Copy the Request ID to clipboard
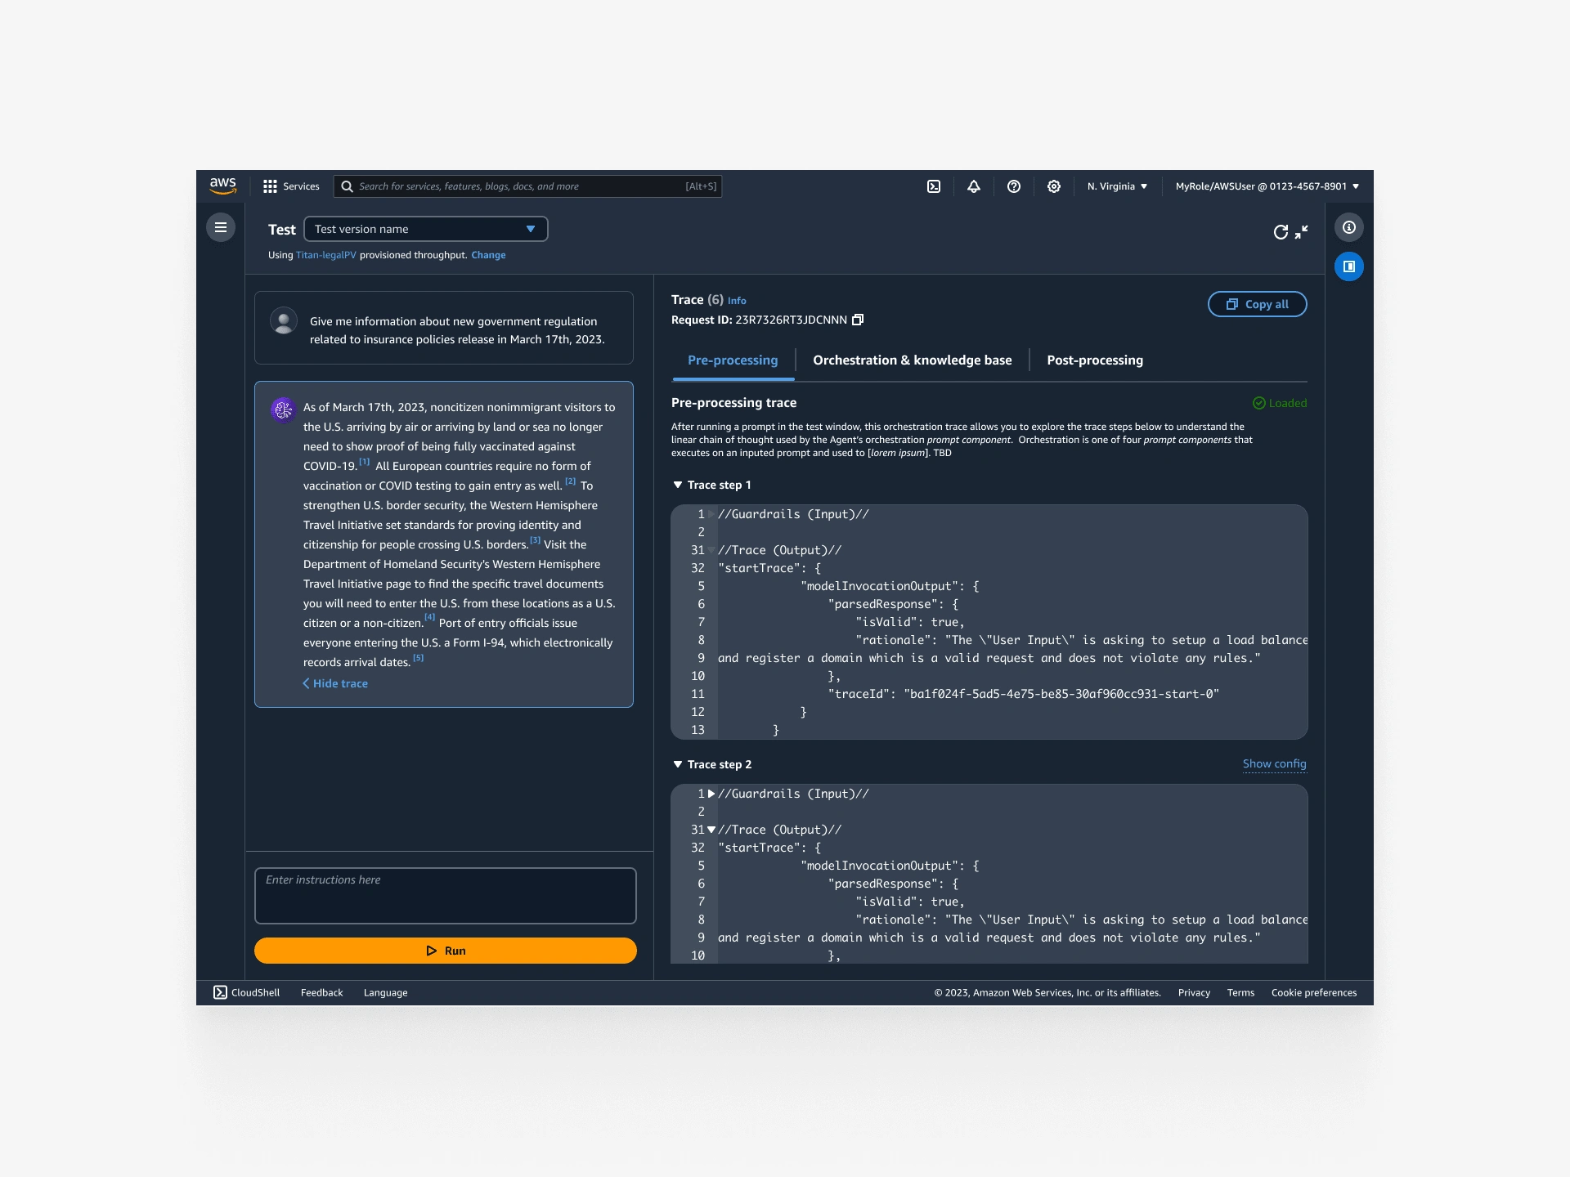The height and width of the screenshot is (1177, 1570). tap(858, 320)
